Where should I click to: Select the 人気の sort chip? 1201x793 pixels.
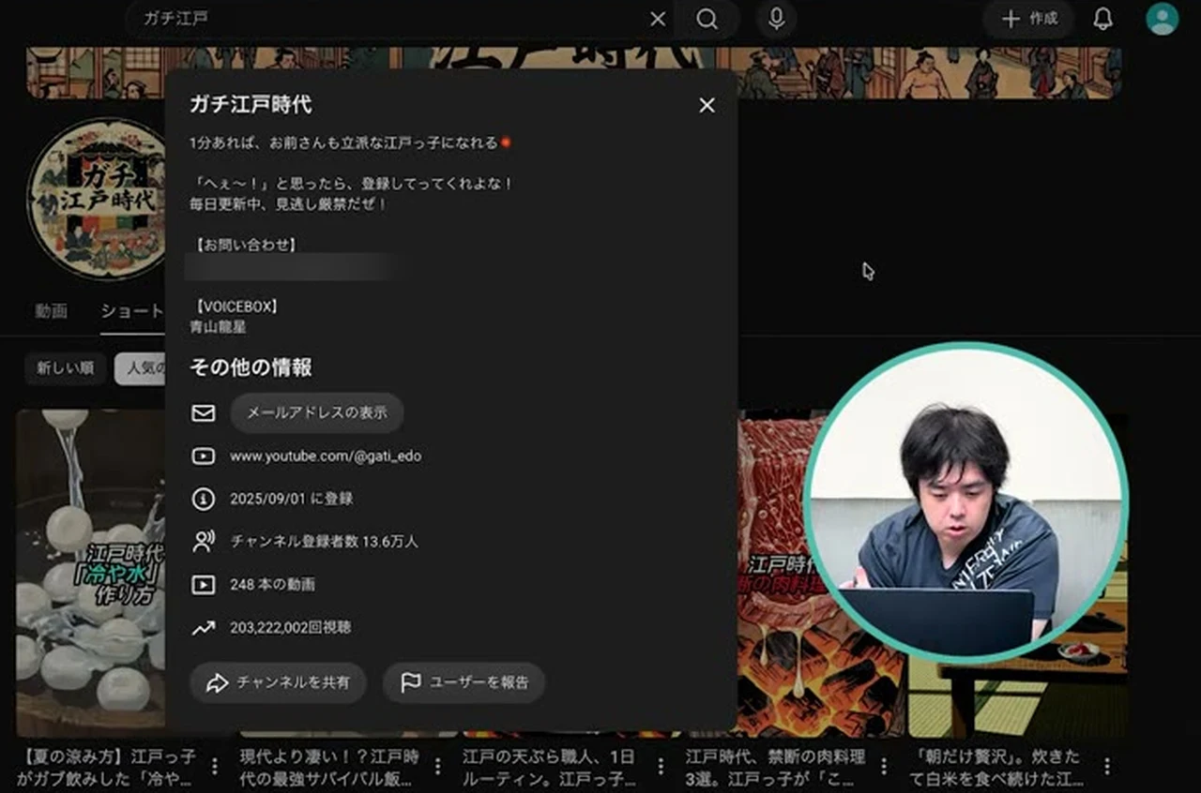pyautogui.click(x=141, y=368)
